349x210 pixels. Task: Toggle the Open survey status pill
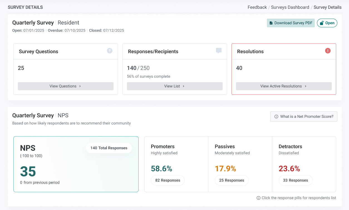pos(327,23)
